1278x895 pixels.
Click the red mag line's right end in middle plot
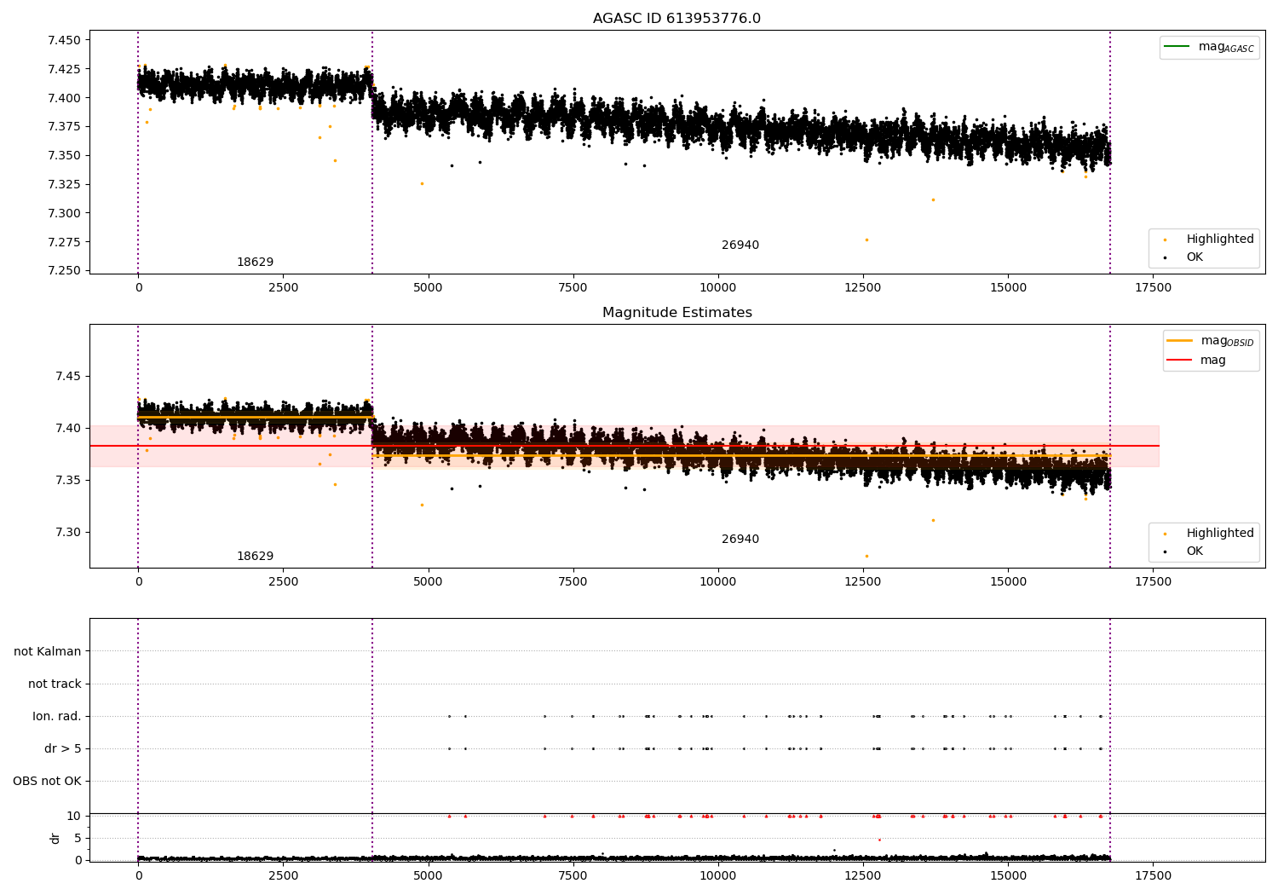pos(1157,446)
